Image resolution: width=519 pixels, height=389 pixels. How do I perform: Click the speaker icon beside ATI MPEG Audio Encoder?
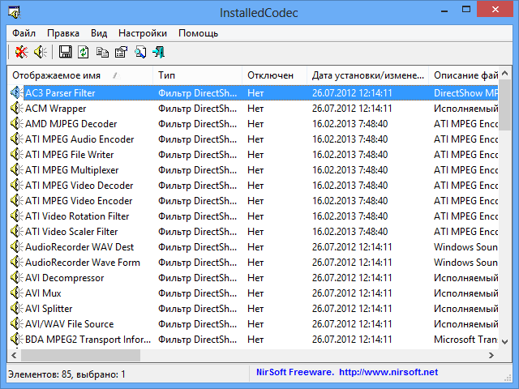point(17,139)
